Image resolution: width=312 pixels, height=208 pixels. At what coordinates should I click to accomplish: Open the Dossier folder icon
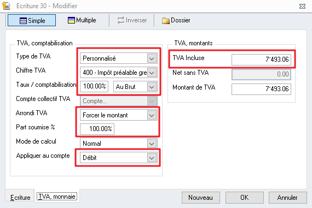point(165,20)
